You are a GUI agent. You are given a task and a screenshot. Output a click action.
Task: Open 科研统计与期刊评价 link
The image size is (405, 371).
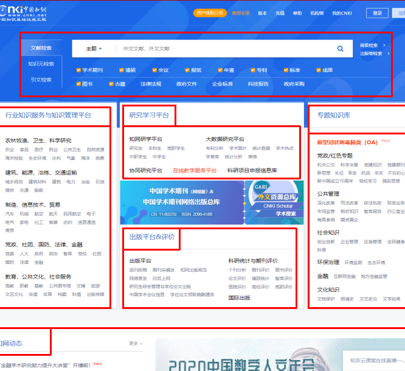click(253, 261)
